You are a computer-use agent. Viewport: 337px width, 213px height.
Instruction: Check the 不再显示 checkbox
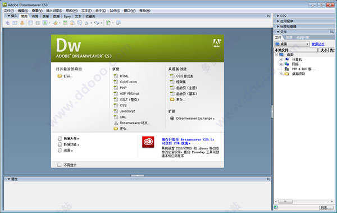(60, 165)
